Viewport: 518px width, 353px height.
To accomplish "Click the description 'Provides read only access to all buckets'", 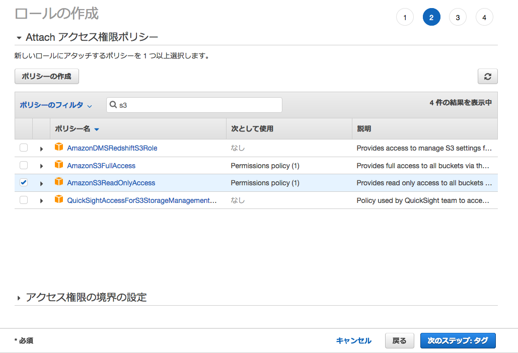I will click(x=424, y=183).
